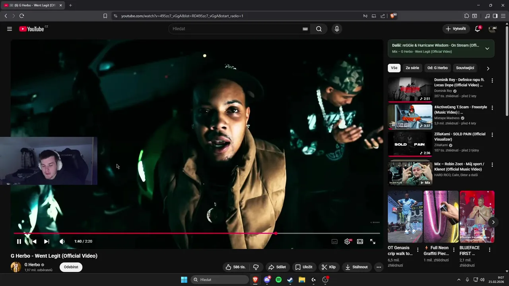Save video with Uložit button
509x286 pixels.
pyautogui.click(x=304, y=267)
